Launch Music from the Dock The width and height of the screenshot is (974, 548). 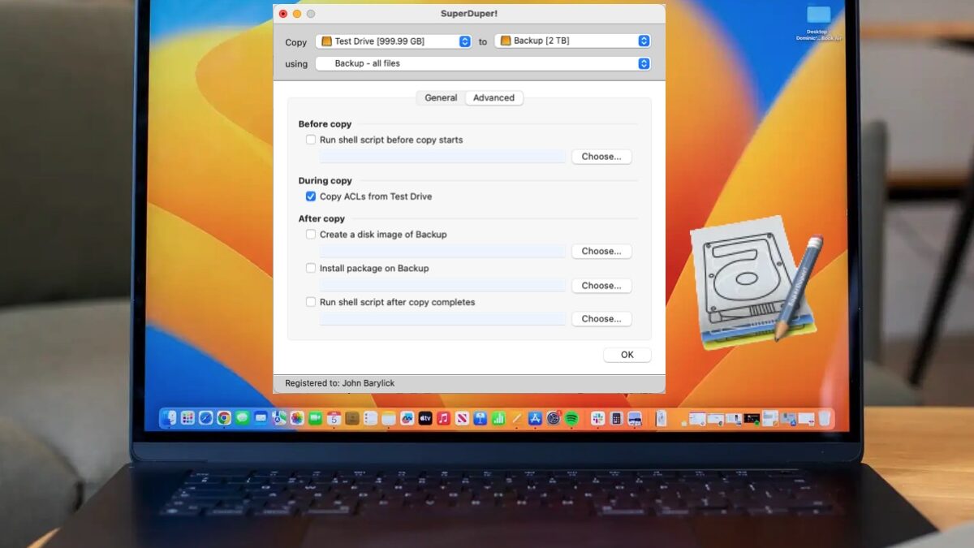[443, 418]
